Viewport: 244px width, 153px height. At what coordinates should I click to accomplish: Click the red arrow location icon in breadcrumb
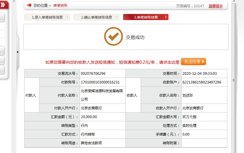pyautogui.click(x=29, y=5)
